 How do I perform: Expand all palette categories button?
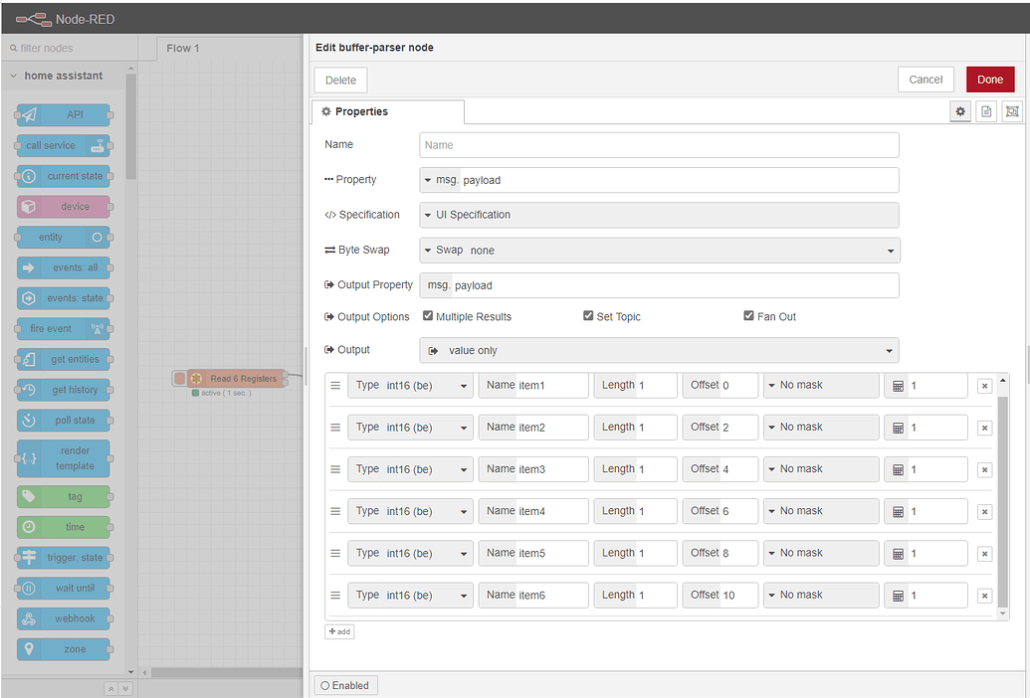point(124,689)
